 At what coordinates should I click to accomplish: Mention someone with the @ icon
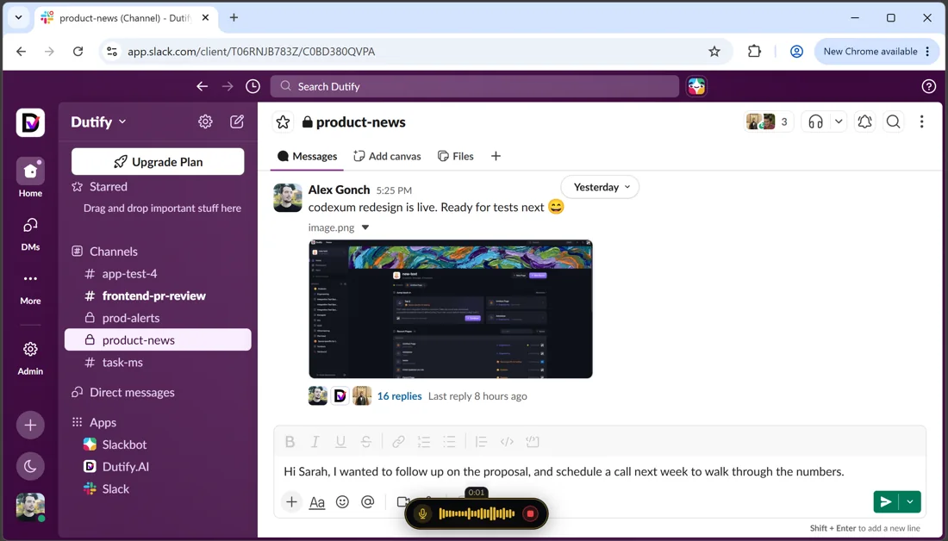(x=368, y=501)
